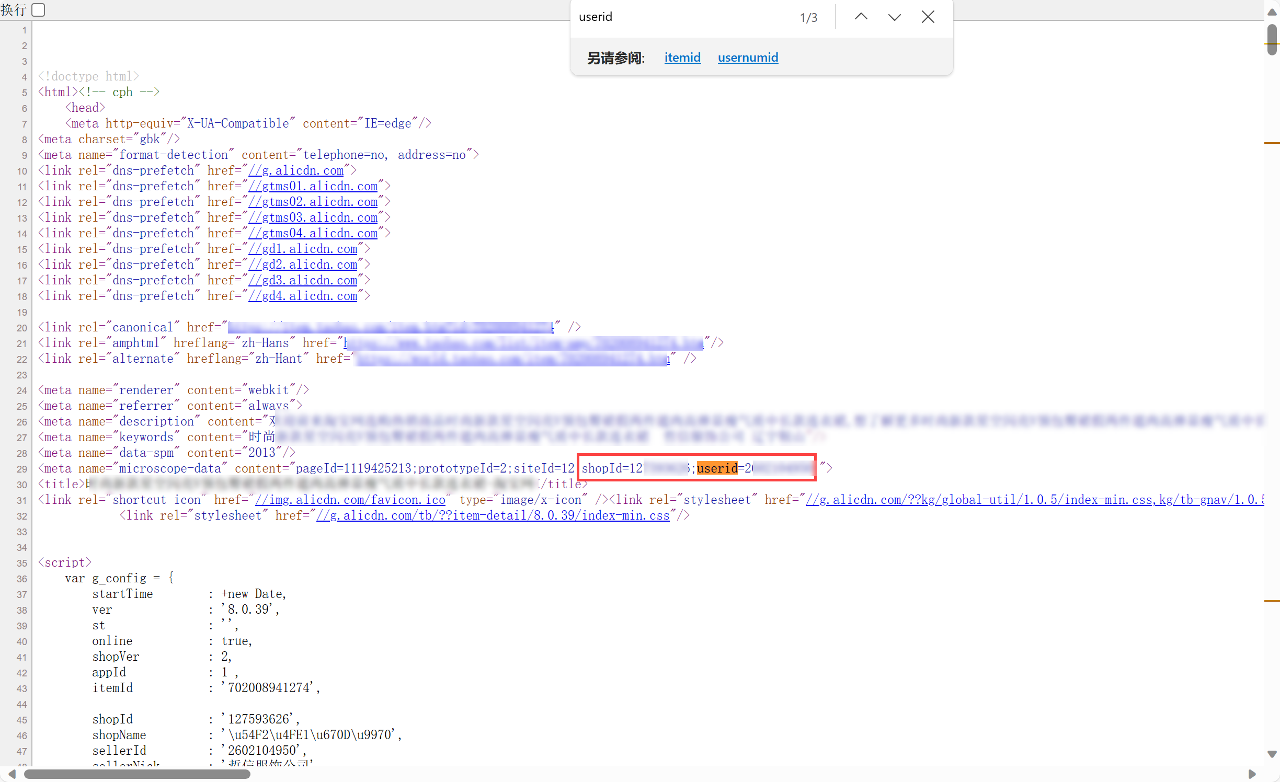This screenshot has height=782, width=1280.
Task: Click the horizontal scrollbar thumb
Action: point(137,774)
